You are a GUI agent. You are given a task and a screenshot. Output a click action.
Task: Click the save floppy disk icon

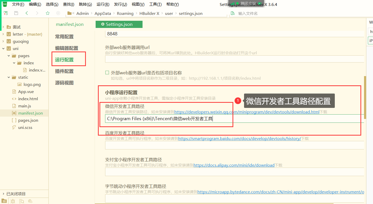tap(16, 13)
